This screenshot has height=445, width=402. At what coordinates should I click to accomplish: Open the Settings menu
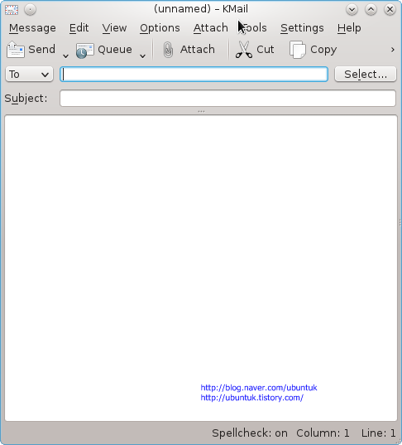click(x=302, y=28)
